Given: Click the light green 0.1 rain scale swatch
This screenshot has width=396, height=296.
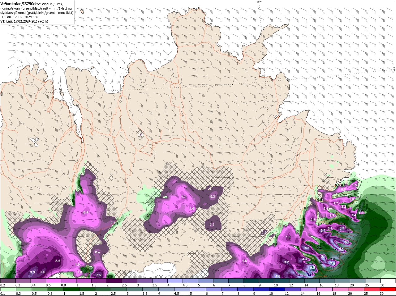Looking at the screenshot, I should pyautogui.click(x=8, y=289).
